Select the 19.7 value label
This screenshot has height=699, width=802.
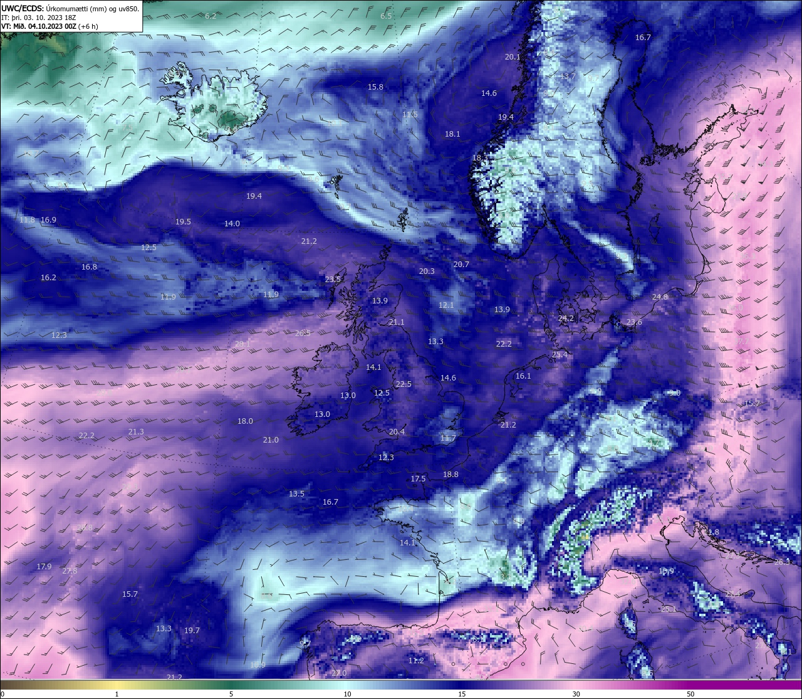point(192,631)
